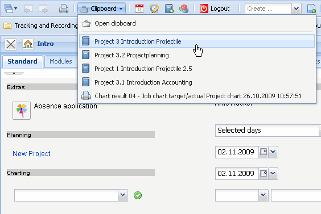Toggle the Clipboard dropdown menu button
The image size is (321, 214).
(101, 9)
